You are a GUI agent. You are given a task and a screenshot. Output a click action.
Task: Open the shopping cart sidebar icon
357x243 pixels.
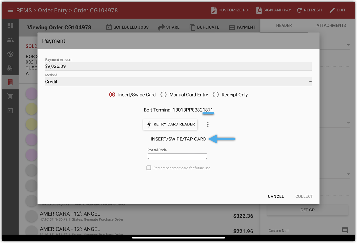pos(10,96)
